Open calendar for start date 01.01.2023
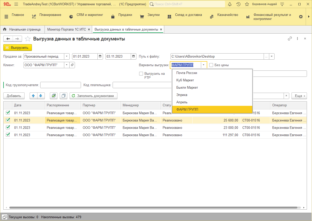Screen dimensions: 312x221 click(x=100, y=56)
